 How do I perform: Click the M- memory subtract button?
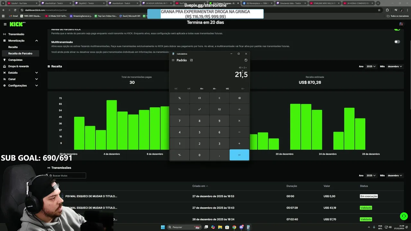[x=214, y=89]
